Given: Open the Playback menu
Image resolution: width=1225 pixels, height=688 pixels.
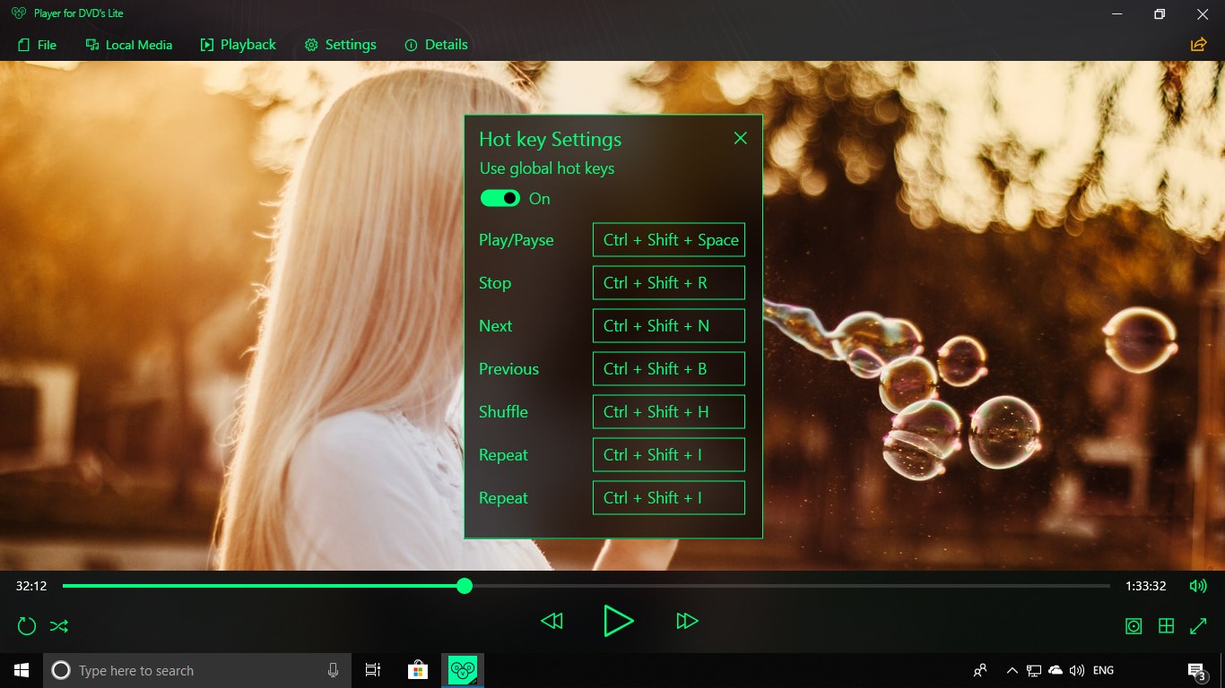Looking at the screenshot, I should pos(238,44).
